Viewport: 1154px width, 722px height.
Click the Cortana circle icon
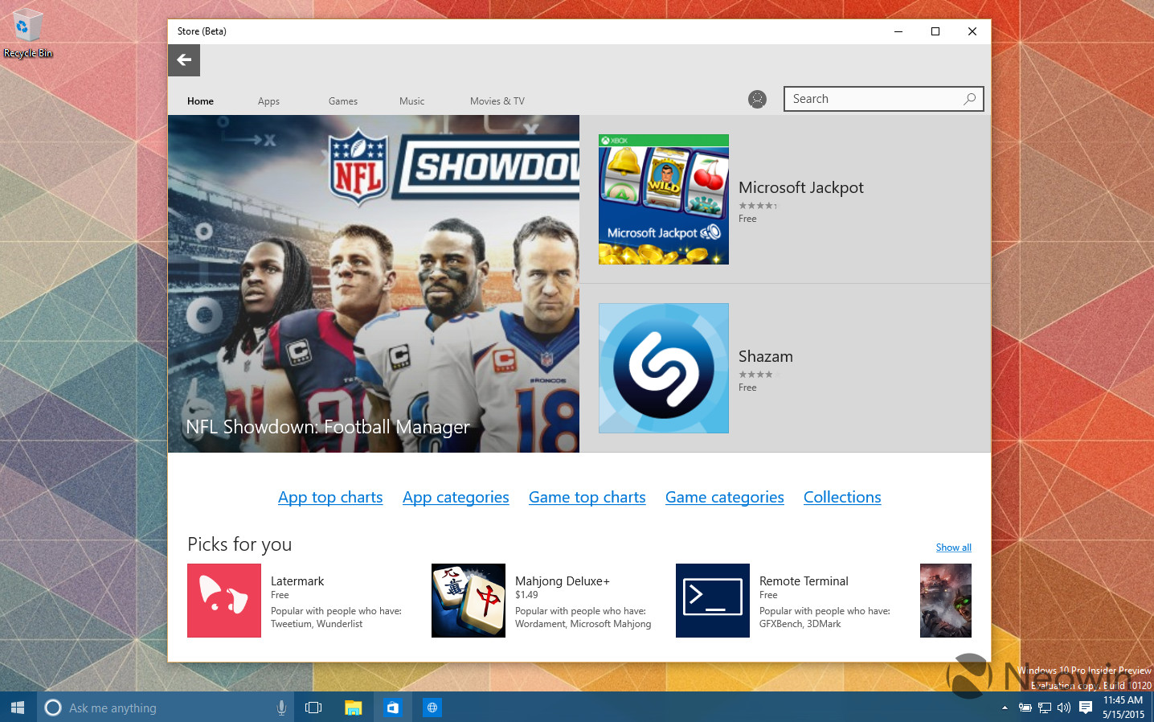(x=53, y=708)
